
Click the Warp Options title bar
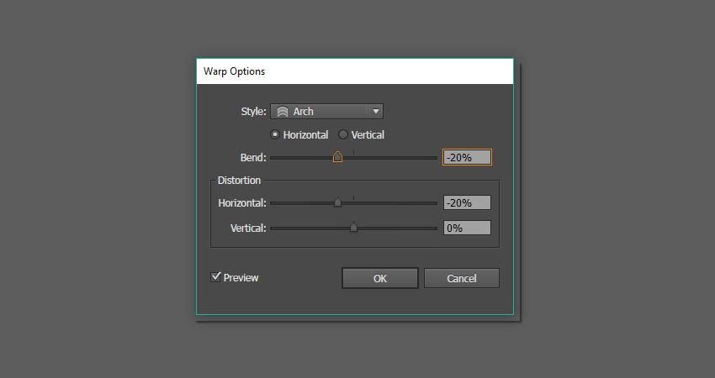tap(354, 71)
